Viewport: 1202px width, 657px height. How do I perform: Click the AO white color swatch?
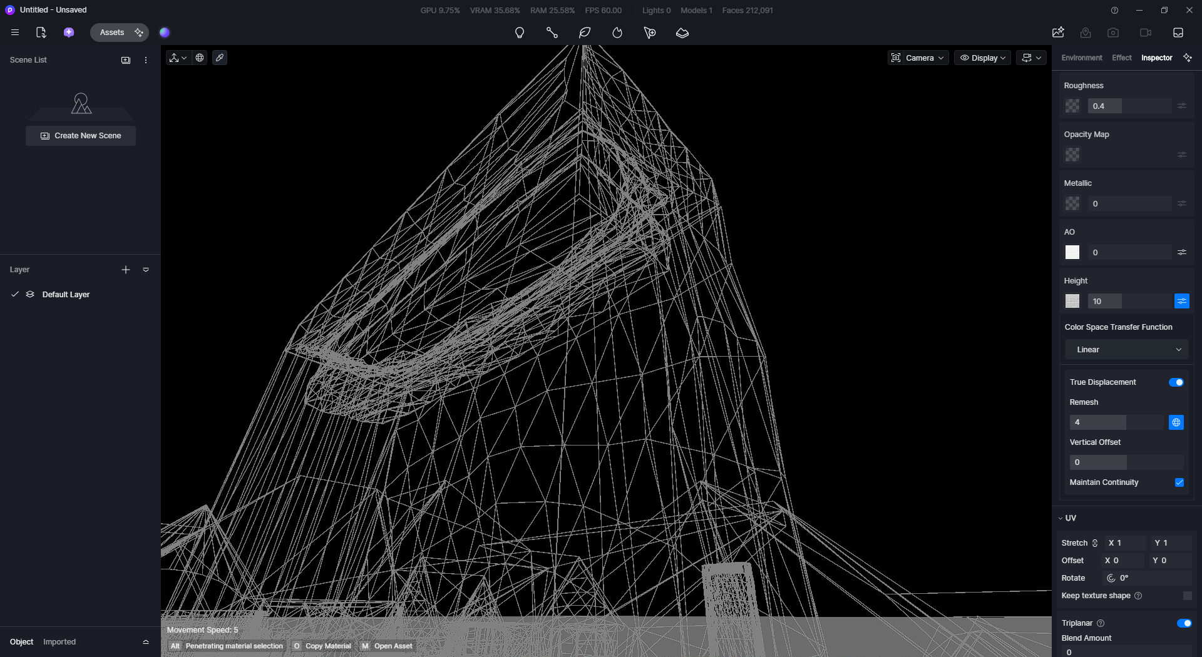pos(1072,252)
